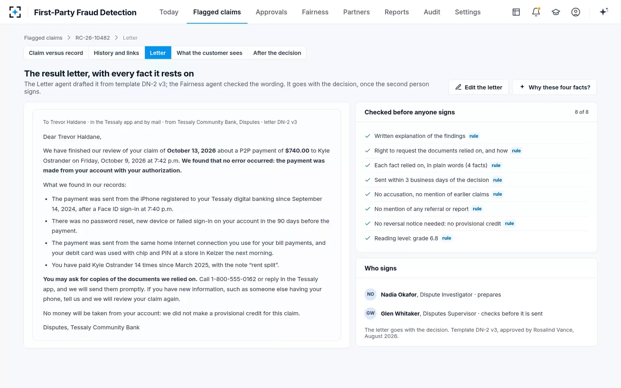Click rule tag beside Written explanation of findings
The height and width of the screenshot is (388, 621).
[x=474, y=136]
